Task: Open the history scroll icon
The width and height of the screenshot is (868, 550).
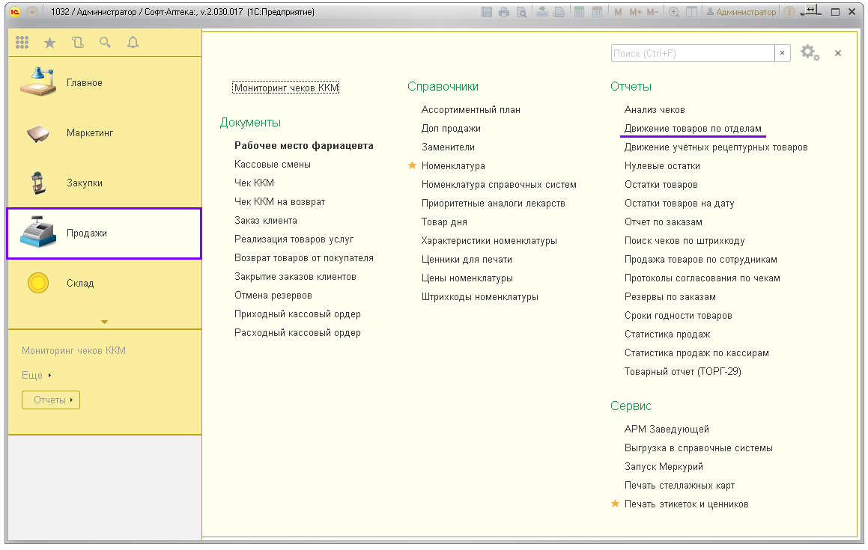Action: [x=77, y=43]
